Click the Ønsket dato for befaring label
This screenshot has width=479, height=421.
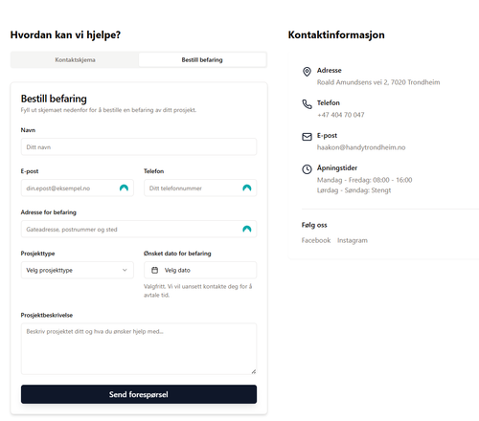click(177, 254)
